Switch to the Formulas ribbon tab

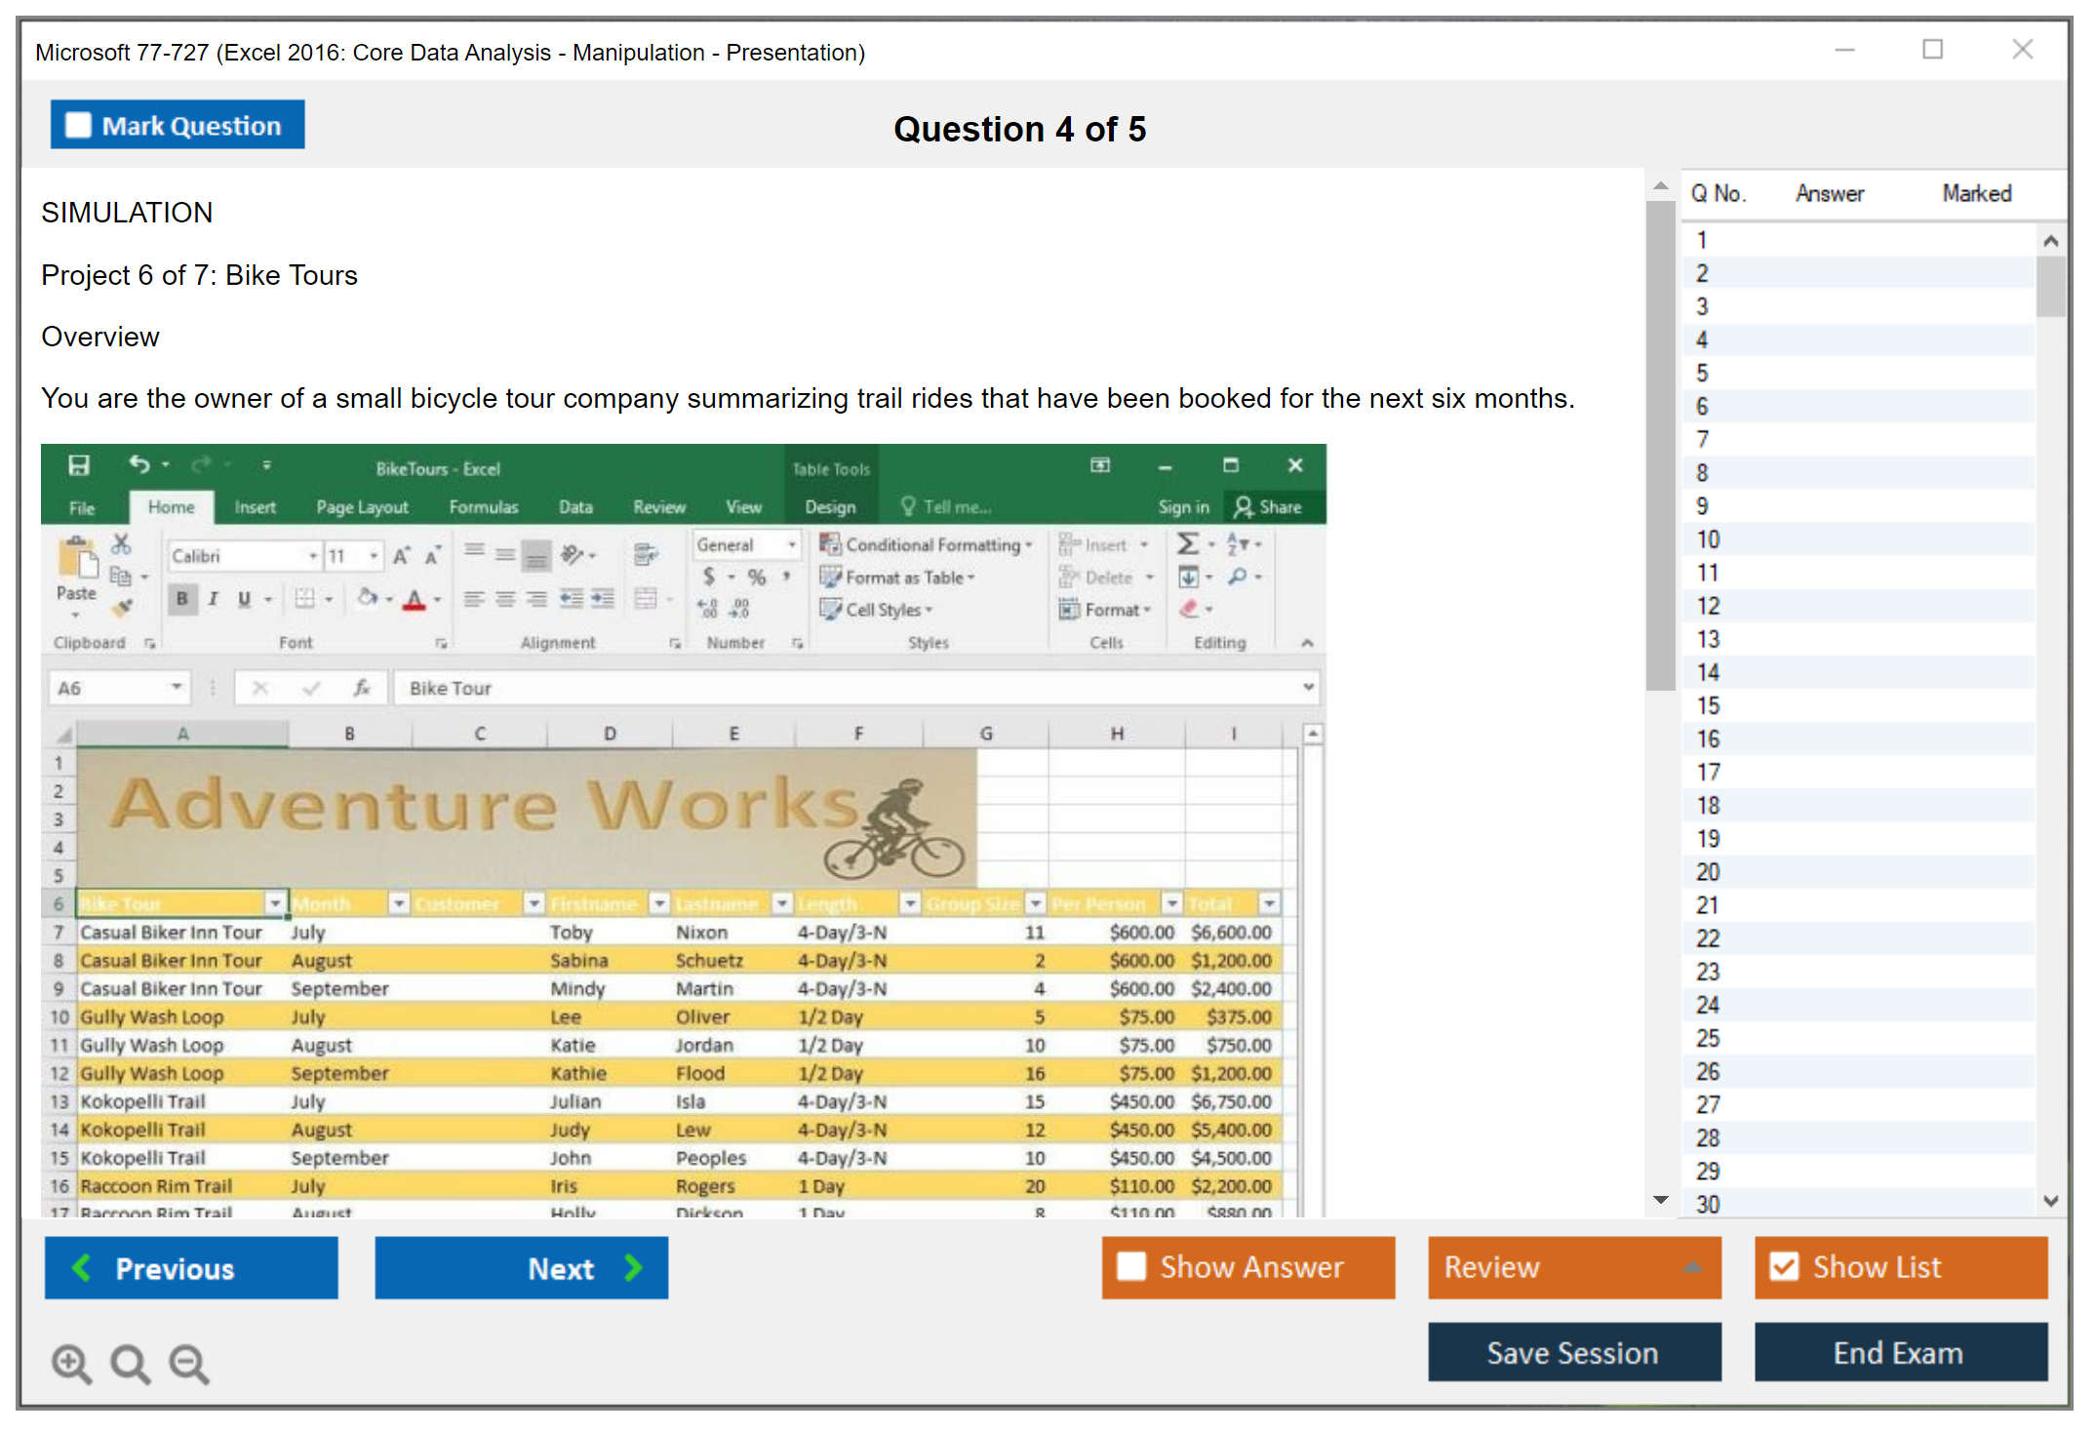click(x=483, y=507)
